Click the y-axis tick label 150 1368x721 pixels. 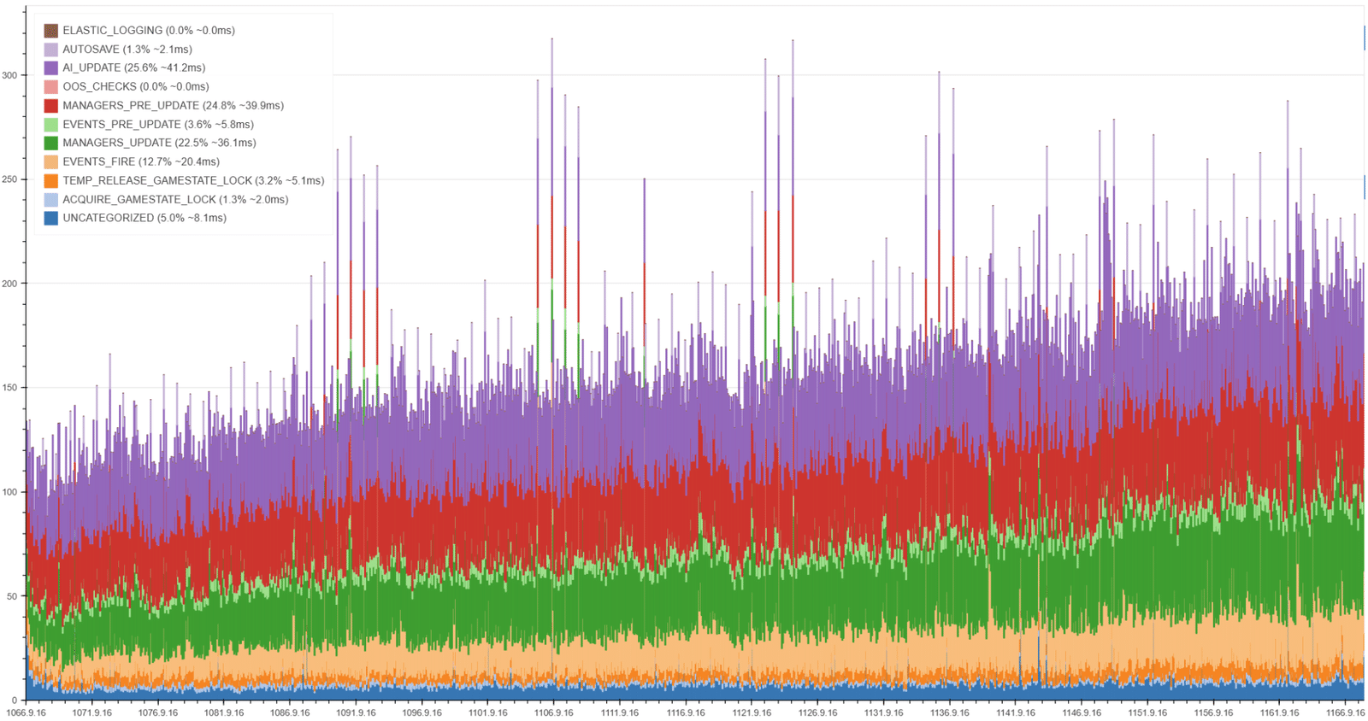tap(9, 388)
